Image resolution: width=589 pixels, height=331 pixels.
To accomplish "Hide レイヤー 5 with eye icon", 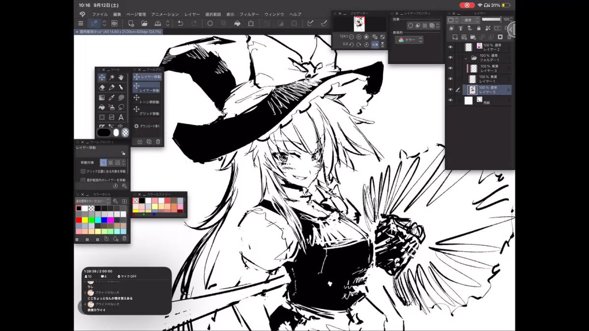I will pos(451,90).
